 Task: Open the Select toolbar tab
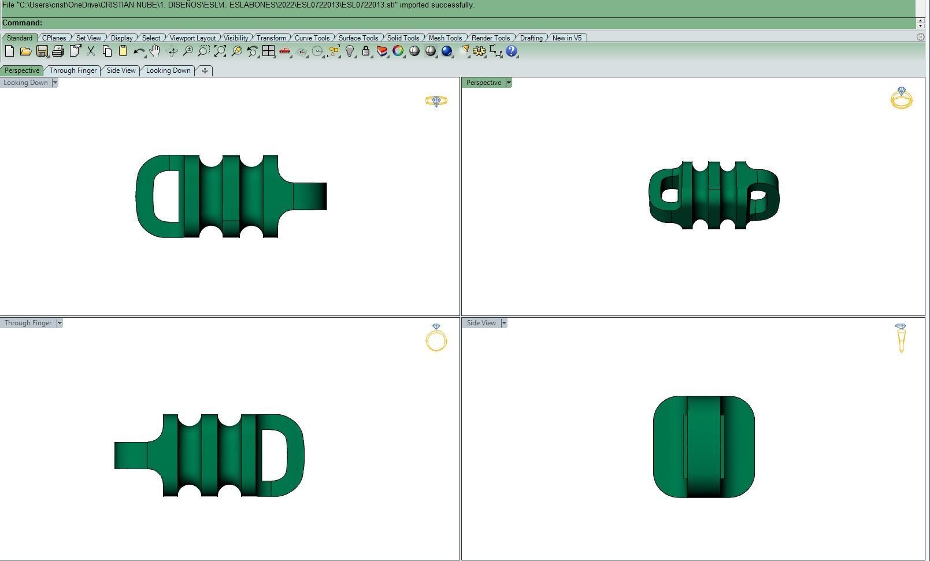[x=151, y=38]
